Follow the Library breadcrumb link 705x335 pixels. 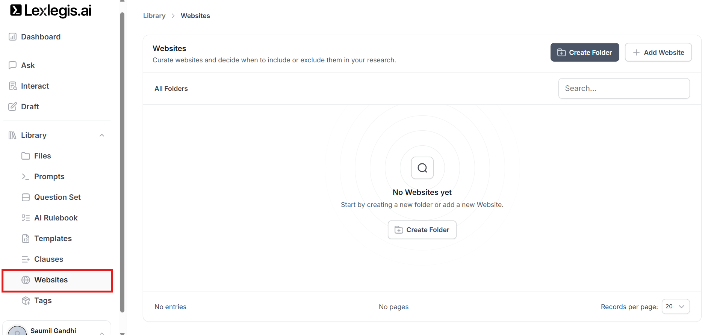154,16
